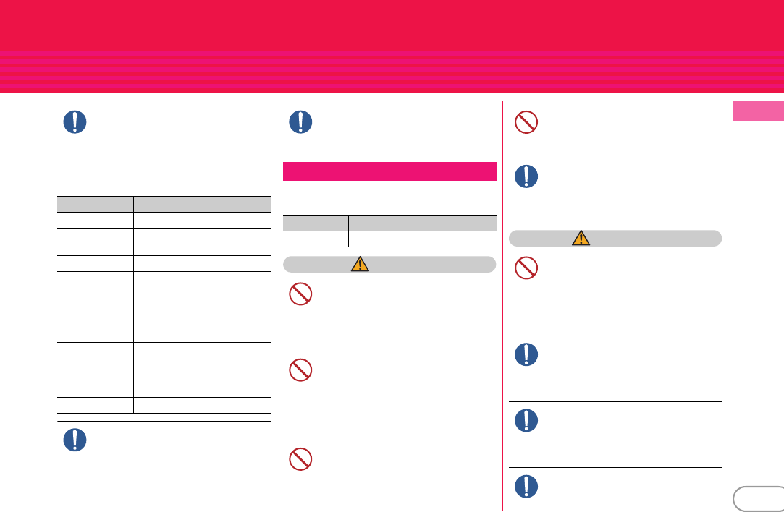This screenshot has height=512, width=784.
Task: Click the pink section heading bar in middle column
Action: point(389,171)
